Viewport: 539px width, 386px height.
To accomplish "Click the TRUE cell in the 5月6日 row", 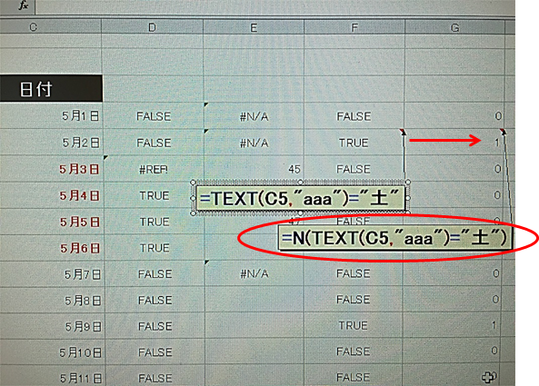I will [x=155, y=248].
